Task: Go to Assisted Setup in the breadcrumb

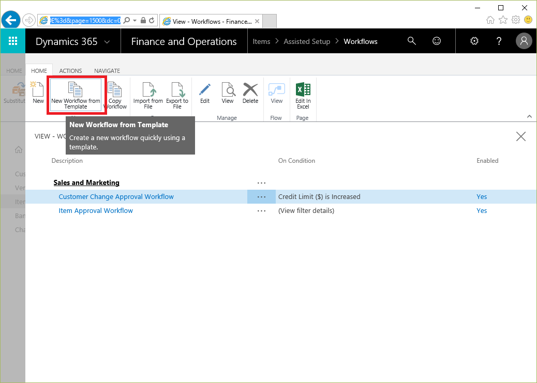Action: coord(307,41)
